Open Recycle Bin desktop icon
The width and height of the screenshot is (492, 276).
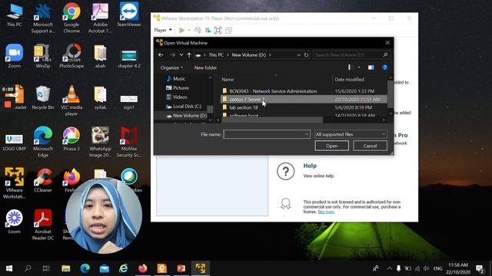point(43,97)
